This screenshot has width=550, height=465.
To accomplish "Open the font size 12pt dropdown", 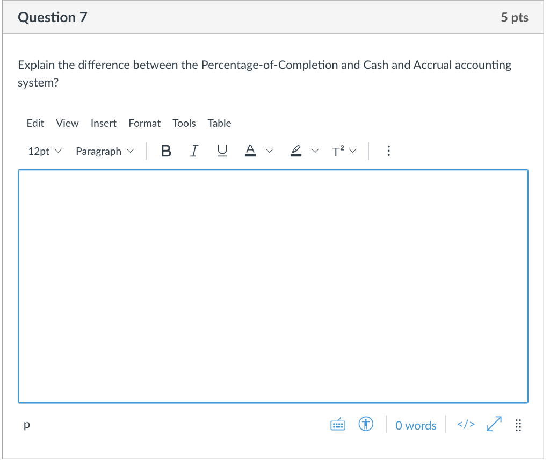I will pyautogui.click(x=45, y=151).
